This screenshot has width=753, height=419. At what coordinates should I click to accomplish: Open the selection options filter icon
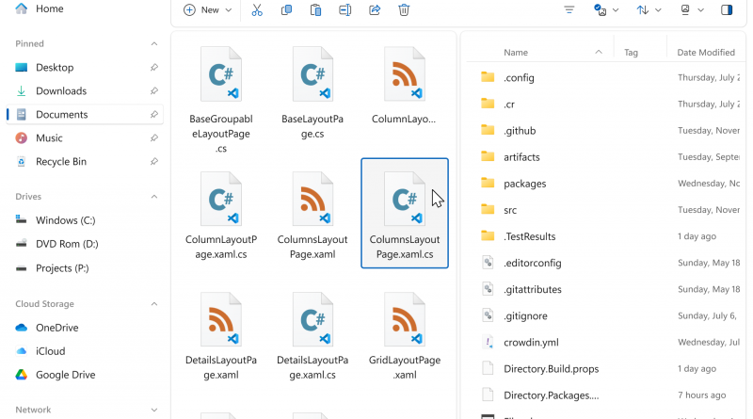[x=569, y=10]
